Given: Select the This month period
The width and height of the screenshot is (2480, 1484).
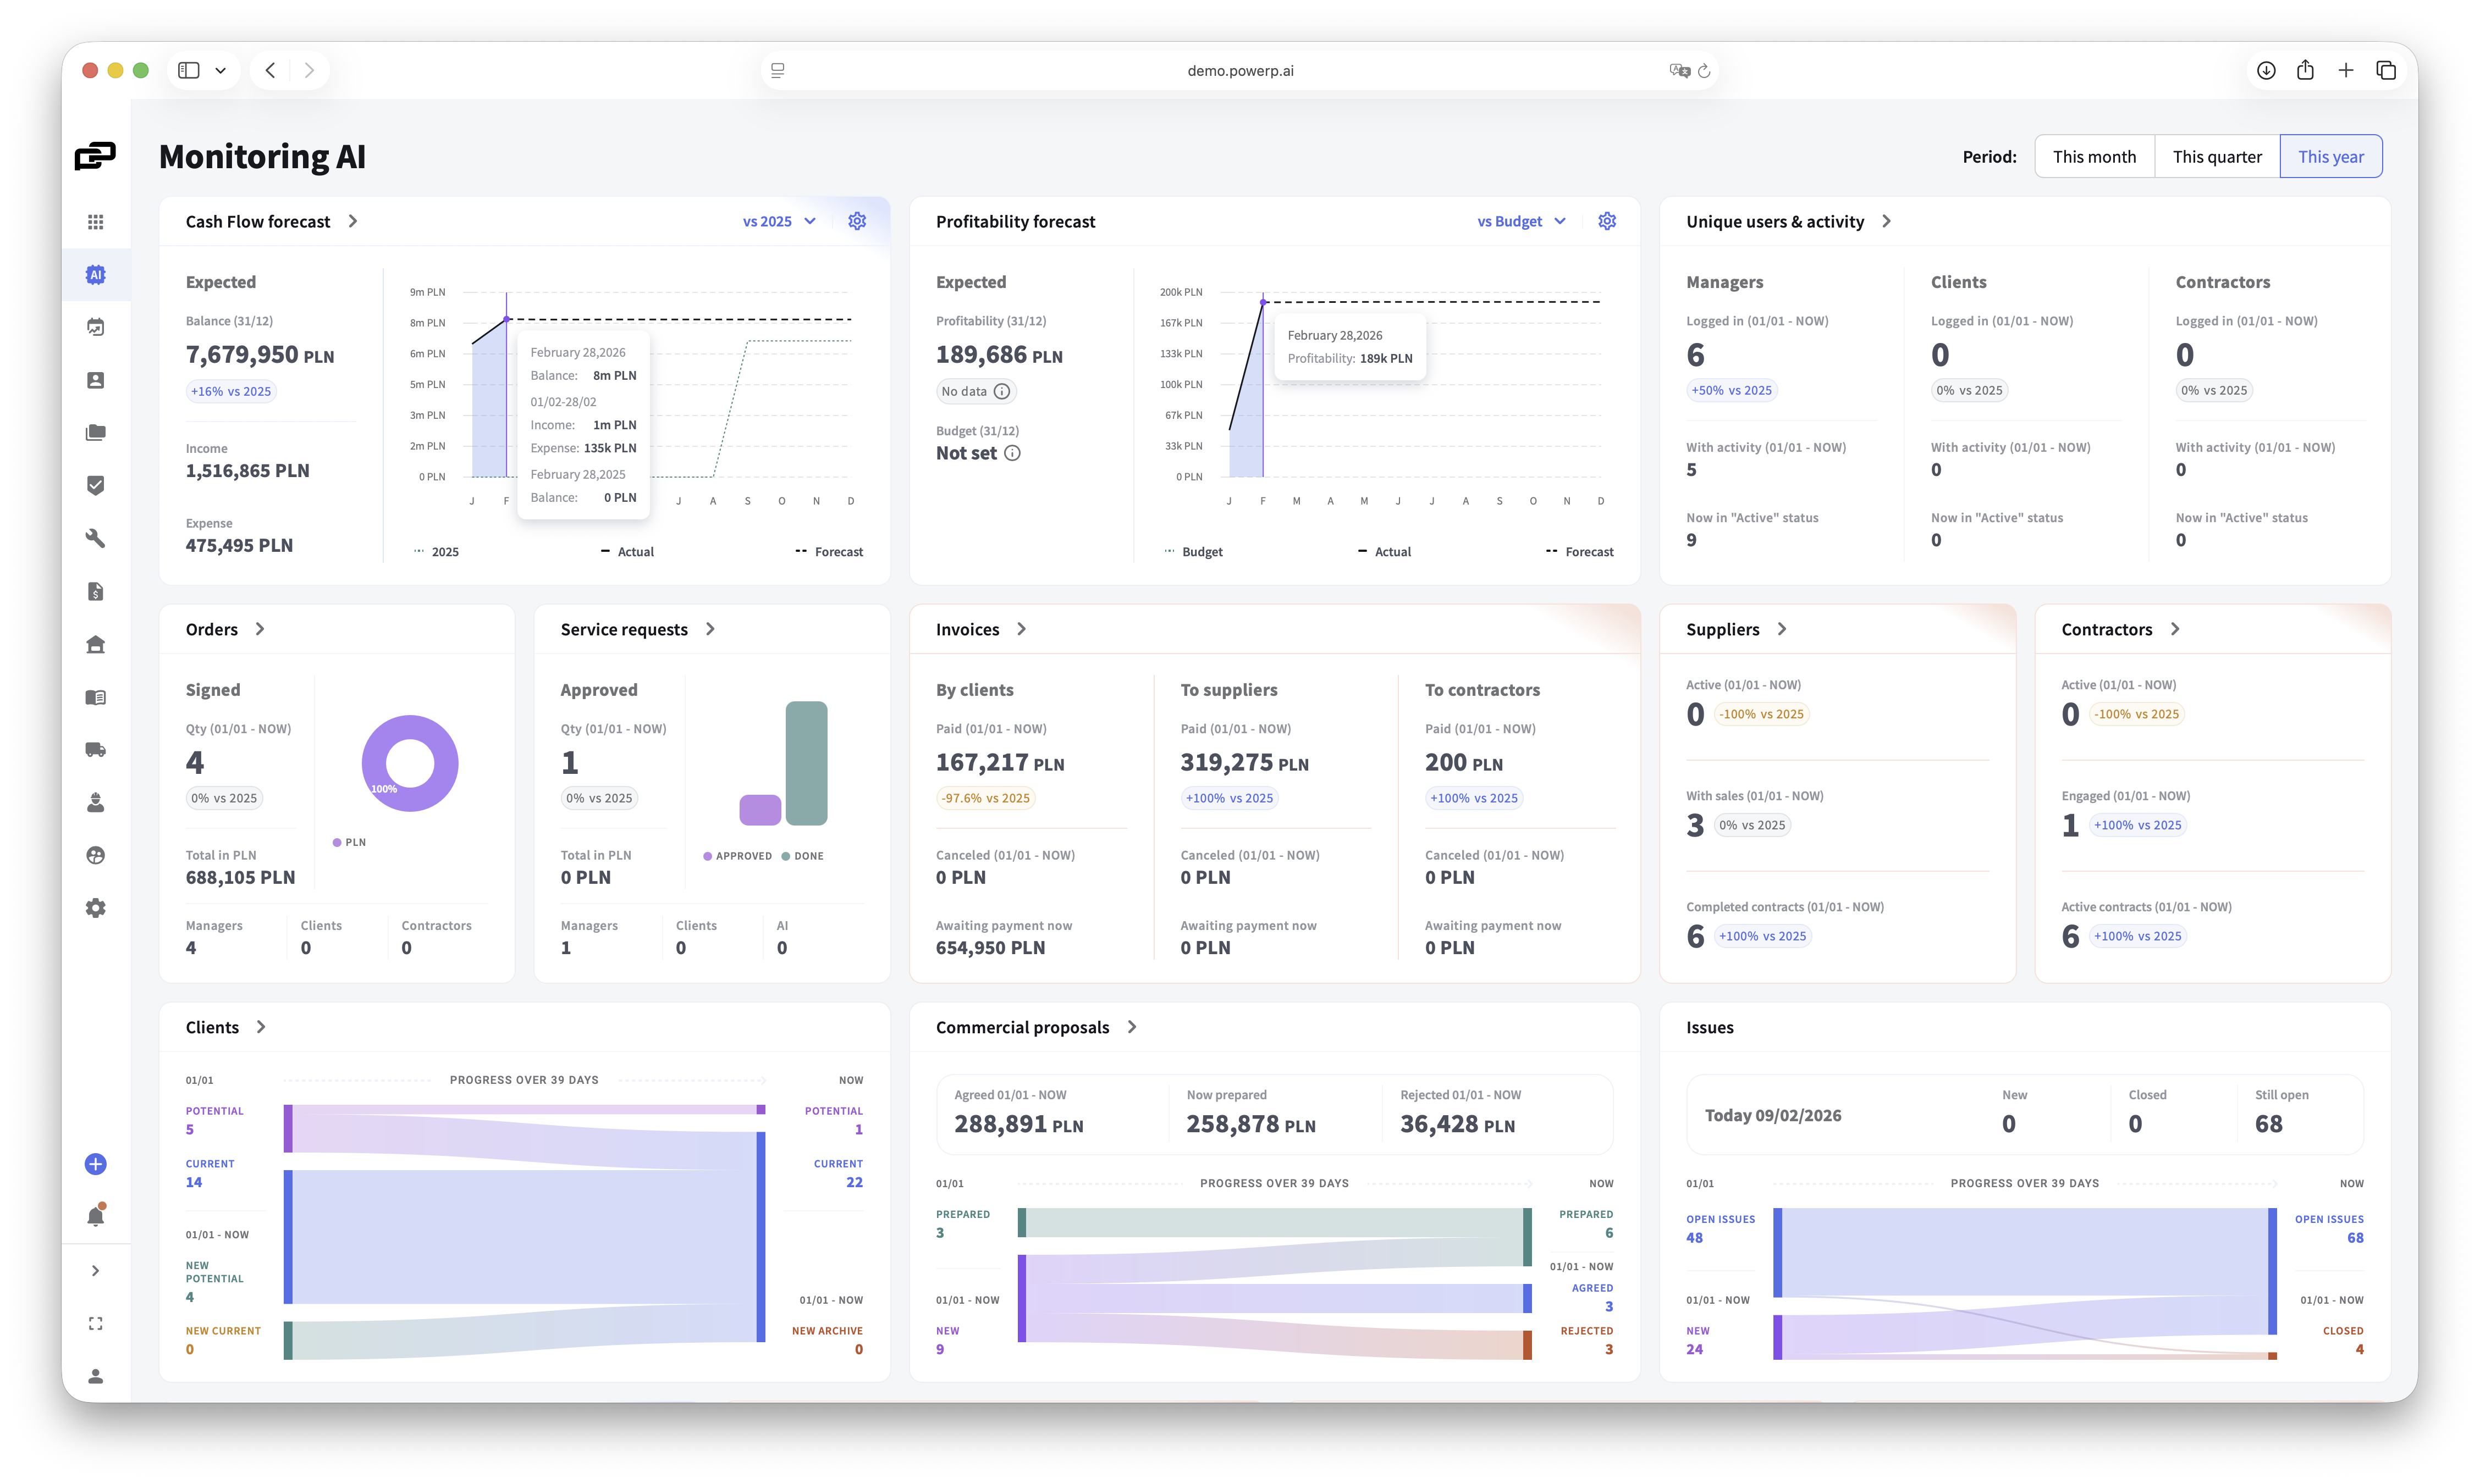Looking at the screenshot, I should coord(2094,156).
